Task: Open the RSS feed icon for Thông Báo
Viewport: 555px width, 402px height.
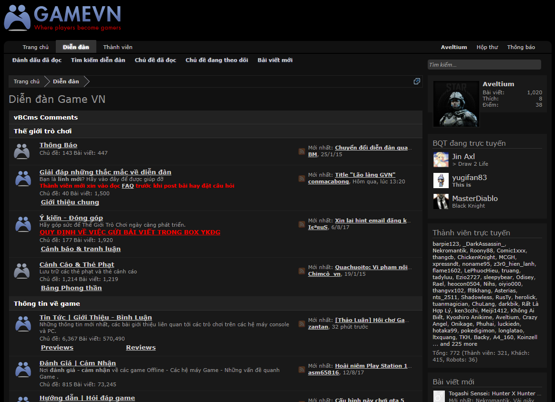Action: pos(301,151)
